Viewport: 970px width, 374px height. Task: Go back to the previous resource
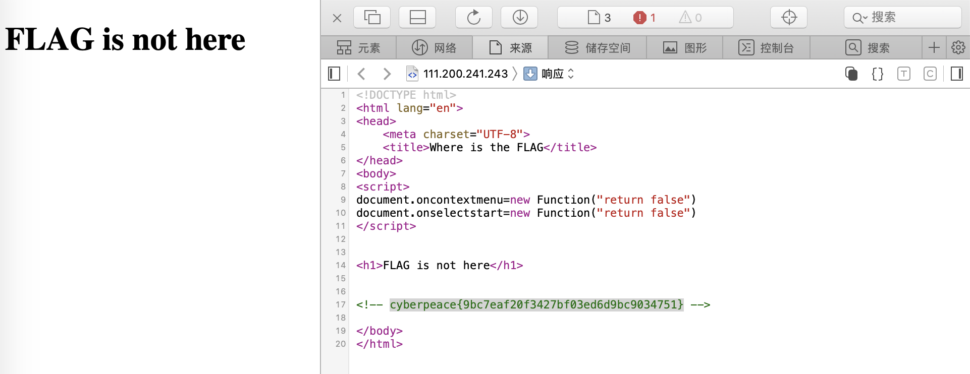pos(361,74)
